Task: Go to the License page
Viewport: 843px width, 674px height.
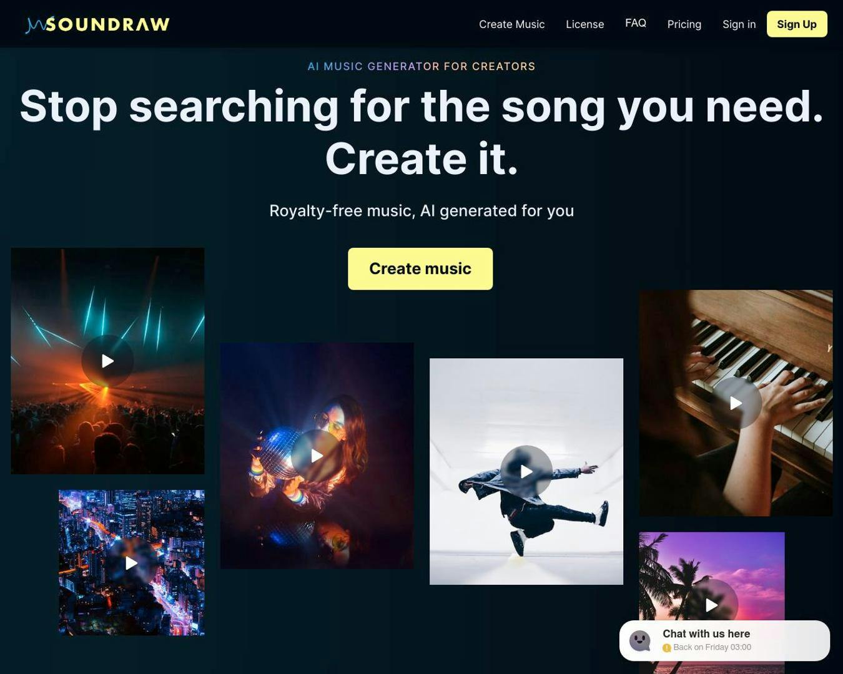Action: tap(584, 24)
